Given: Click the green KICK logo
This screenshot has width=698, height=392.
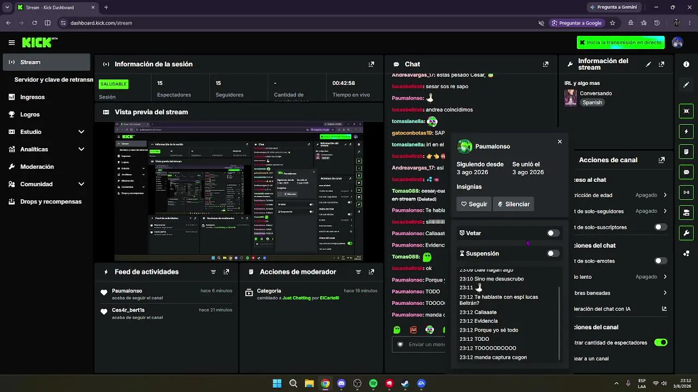Looking at the screenshot, I should pos(38,42).
